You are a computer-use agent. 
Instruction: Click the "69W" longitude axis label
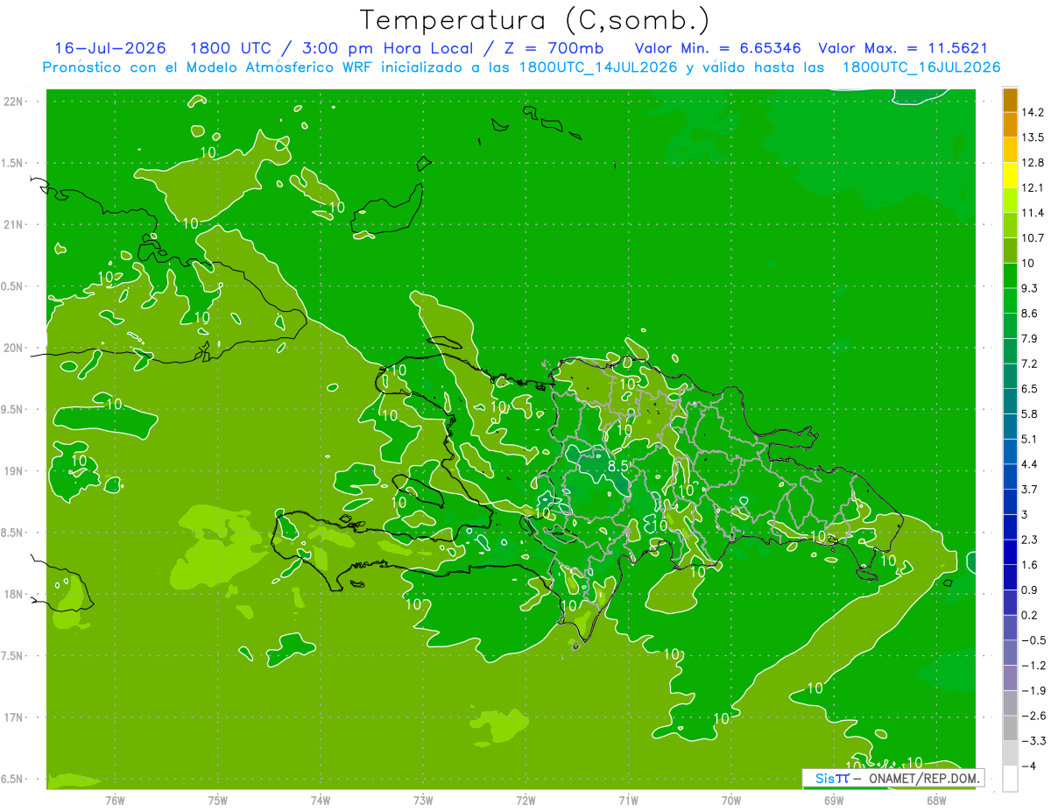point(834,800)
